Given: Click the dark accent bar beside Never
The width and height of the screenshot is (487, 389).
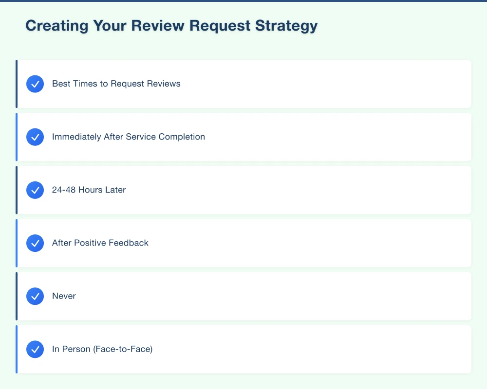Looking at the screenshot, I should pos(17,296).
